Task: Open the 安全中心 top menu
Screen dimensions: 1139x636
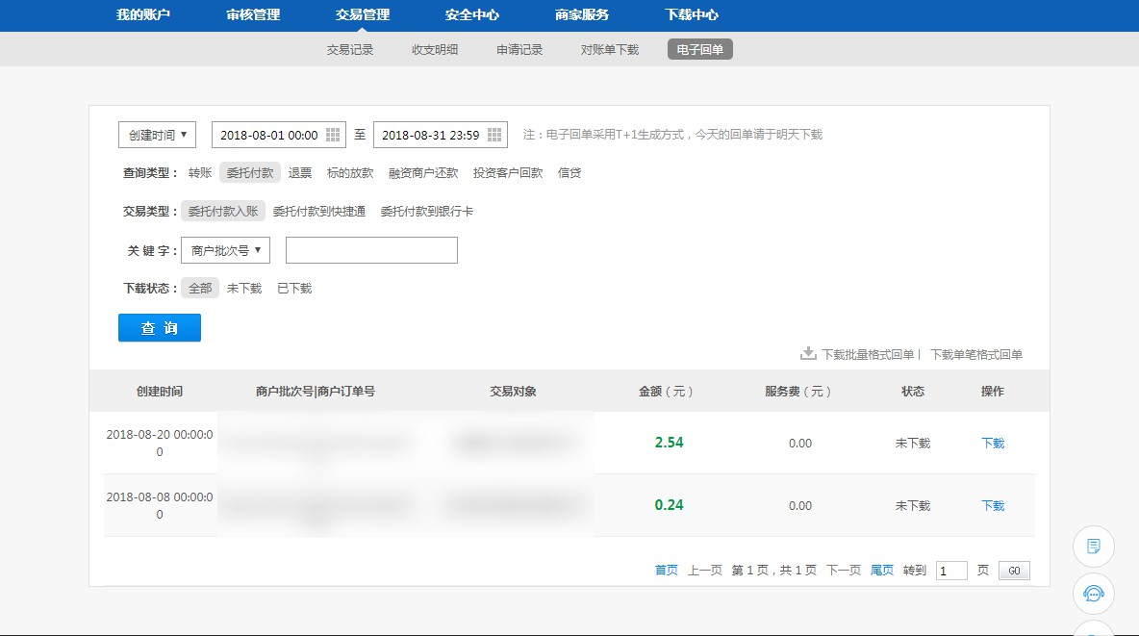Action: (x=472, y=15)
